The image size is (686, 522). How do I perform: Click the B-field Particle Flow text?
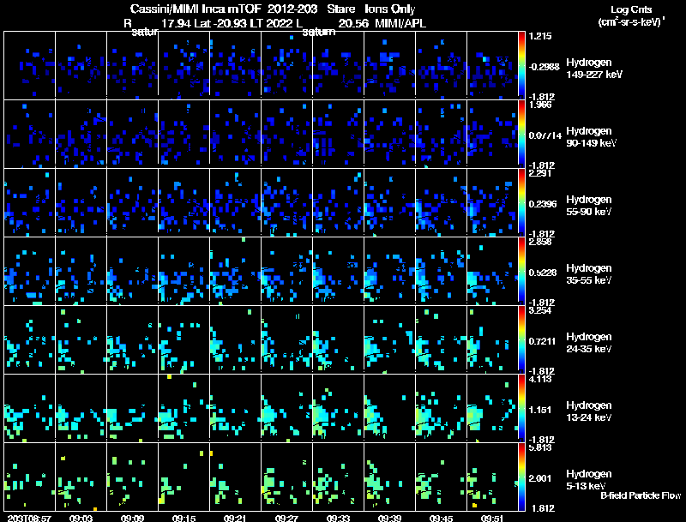click(641, 495)
